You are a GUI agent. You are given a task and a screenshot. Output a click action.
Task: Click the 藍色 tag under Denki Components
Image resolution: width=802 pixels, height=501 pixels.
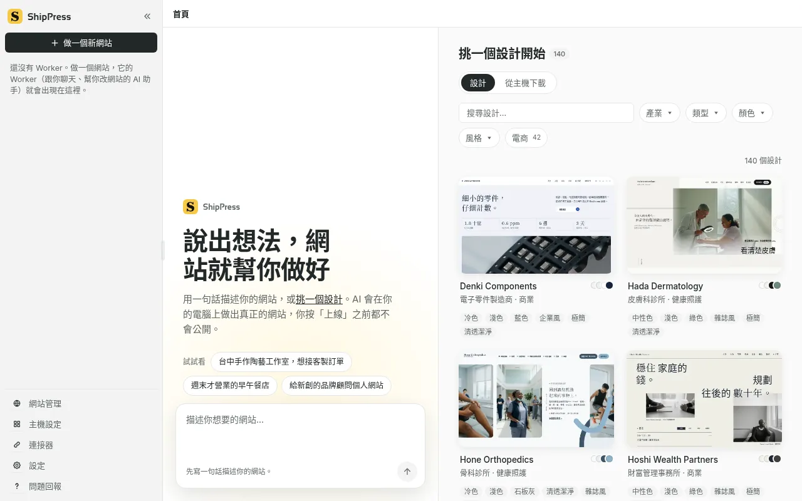(x=521, y=318)
